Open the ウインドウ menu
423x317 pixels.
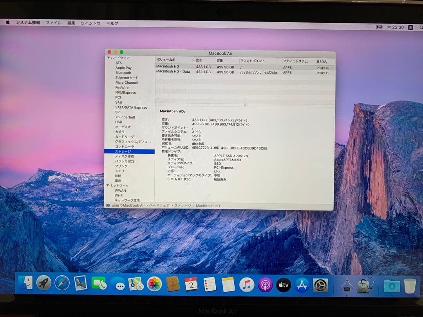[x=90, y=23]
